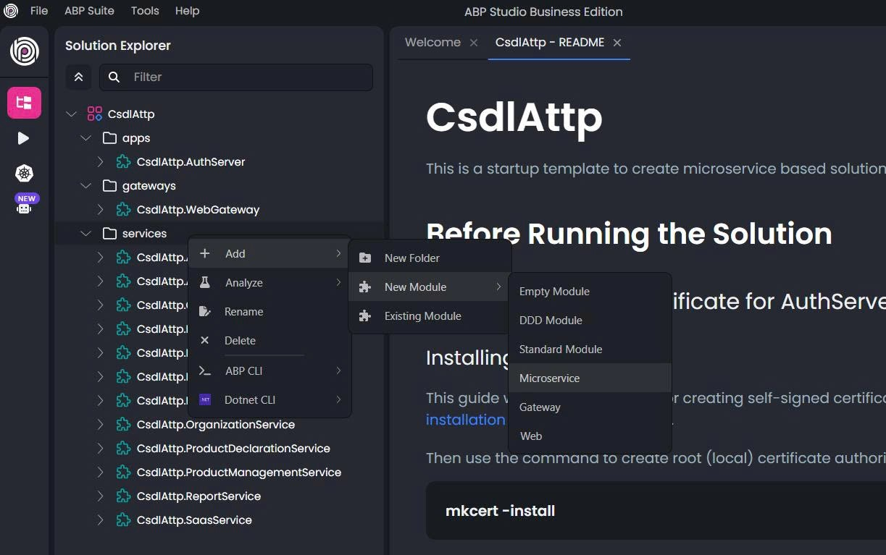Image resolution: width=886 pixels, height=555 pixels.
Task: Click the edit icon beside Rename
Action: [205, 311]
